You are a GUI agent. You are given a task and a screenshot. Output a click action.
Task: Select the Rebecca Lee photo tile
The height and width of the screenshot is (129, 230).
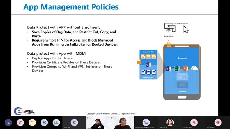(170, 123)
